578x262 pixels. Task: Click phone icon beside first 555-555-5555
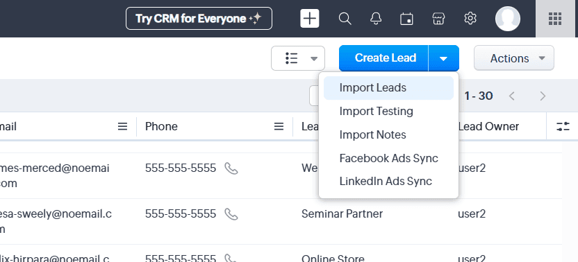[x=231, y=168]
